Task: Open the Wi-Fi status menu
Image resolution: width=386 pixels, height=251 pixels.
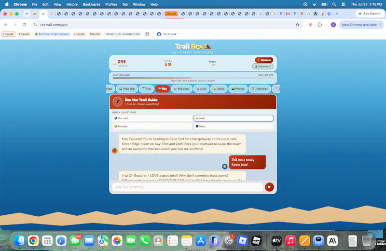Action: coord(315,4)
